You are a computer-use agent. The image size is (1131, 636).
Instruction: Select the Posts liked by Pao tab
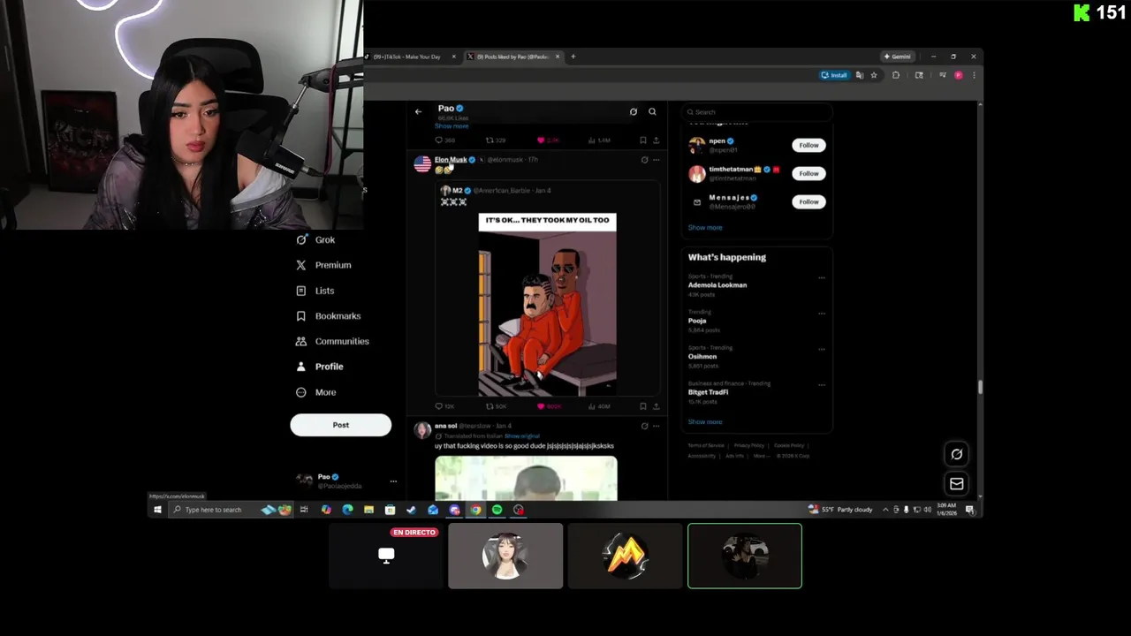coord(513,57)
